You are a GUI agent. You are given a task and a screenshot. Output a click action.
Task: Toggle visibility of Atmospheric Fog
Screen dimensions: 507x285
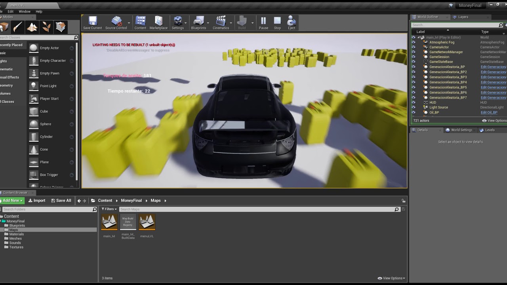[414, 42]
